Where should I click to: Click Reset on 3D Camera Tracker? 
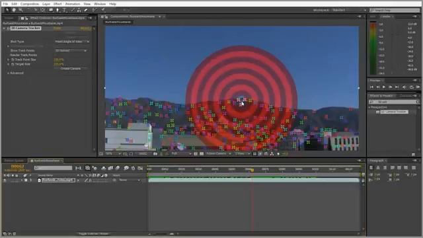pyautogui.click(x=57, y=28)
